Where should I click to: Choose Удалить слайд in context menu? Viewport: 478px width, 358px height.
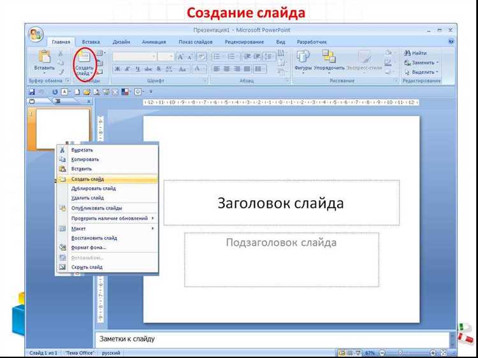tap(108, 198)
